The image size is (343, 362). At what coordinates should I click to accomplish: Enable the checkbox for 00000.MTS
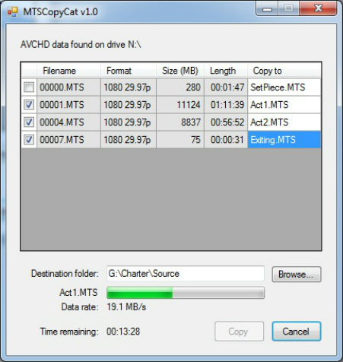pos(29,87)
